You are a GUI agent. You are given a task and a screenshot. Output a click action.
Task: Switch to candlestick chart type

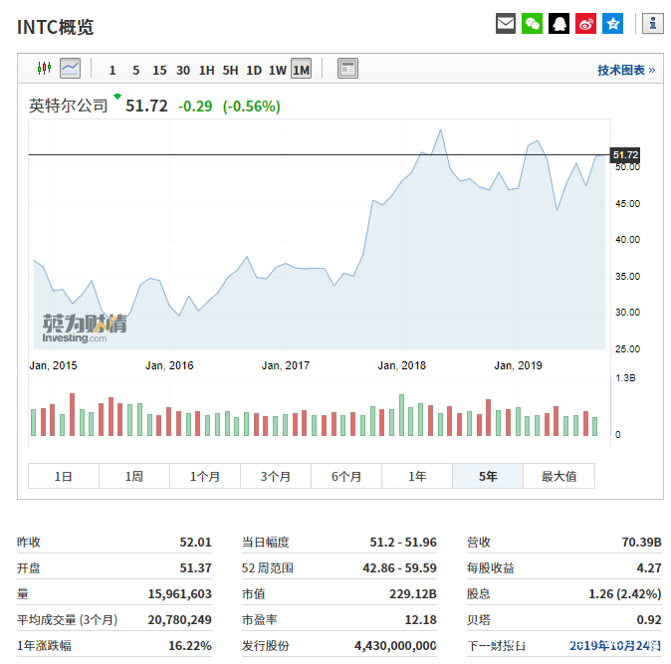[x=44, y=68]
